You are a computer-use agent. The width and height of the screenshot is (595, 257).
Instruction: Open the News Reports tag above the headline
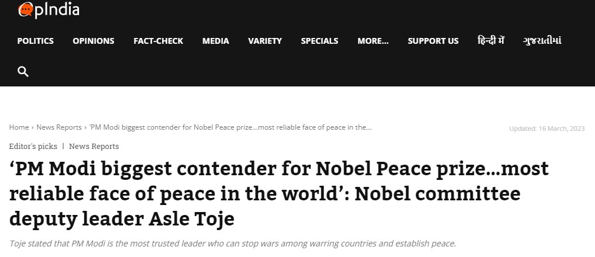click(94, 146)
